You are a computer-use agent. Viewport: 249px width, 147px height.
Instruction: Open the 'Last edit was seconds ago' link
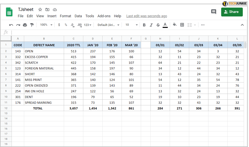(x=147, y=16)
